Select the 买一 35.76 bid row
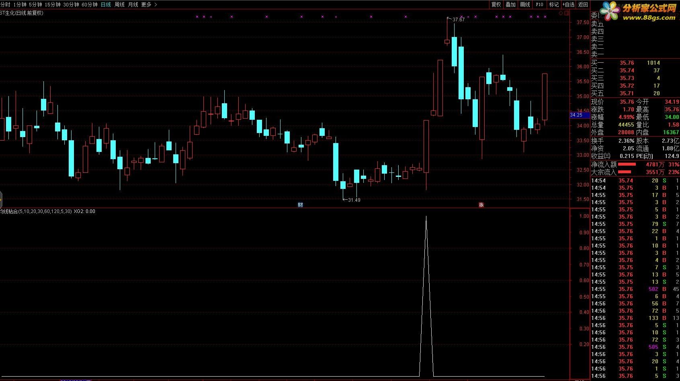 pyautogui.click(x=635, y=63)
